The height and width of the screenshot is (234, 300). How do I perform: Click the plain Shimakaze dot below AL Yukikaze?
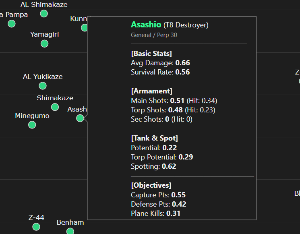pyautogui.click(x=55, y=107)
